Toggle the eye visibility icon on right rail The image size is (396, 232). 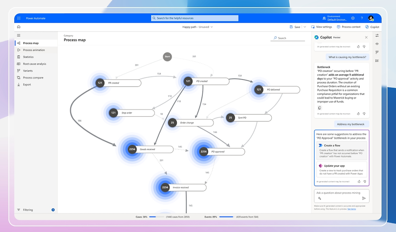pos(377,44)
